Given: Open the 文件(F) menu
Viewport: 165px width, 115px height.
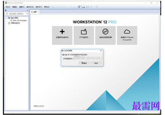Looking at the screenshot, I should 8,7.
